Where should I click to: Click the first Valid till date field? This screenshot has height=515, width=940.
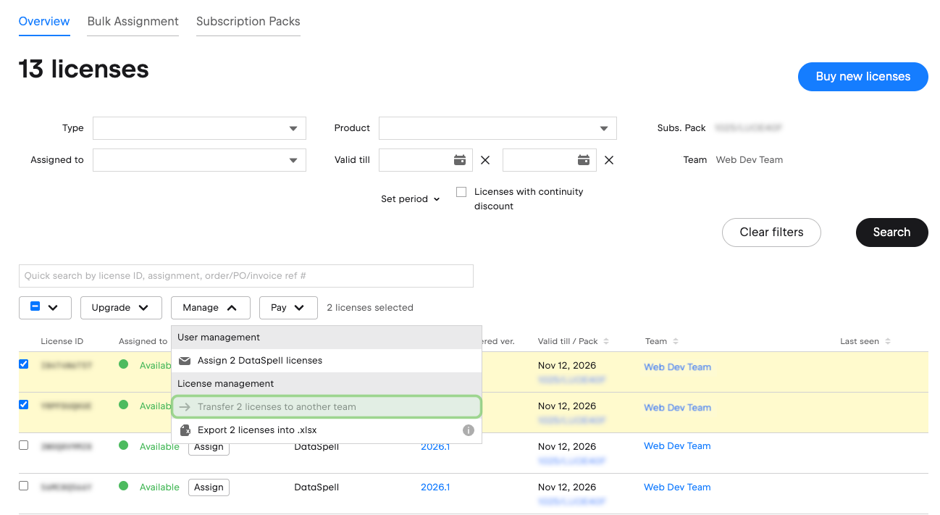[x=426, y=160]
